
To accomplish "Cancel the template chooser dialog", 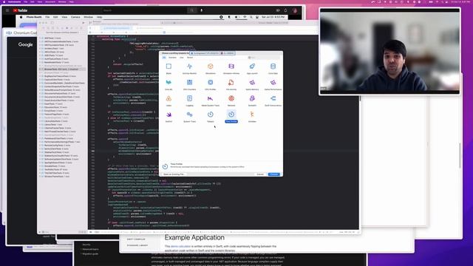I will (x=260, y=174).
